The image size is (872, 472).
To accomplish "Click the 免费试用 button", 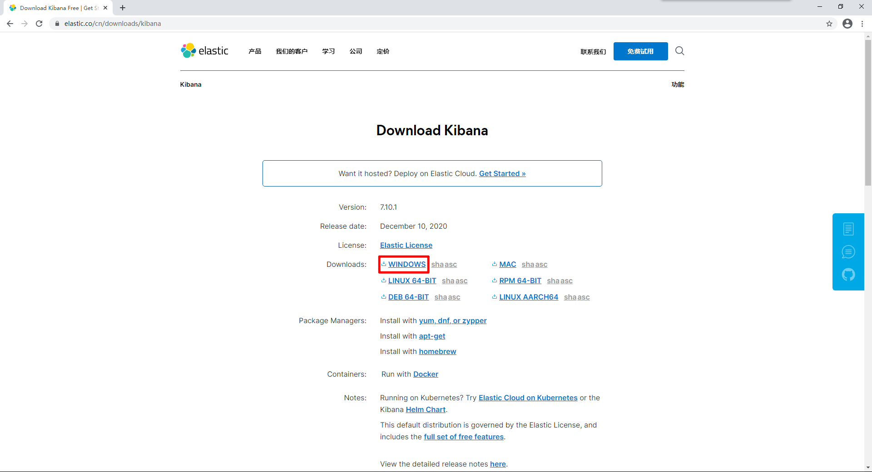I will [x=640, y=51].
